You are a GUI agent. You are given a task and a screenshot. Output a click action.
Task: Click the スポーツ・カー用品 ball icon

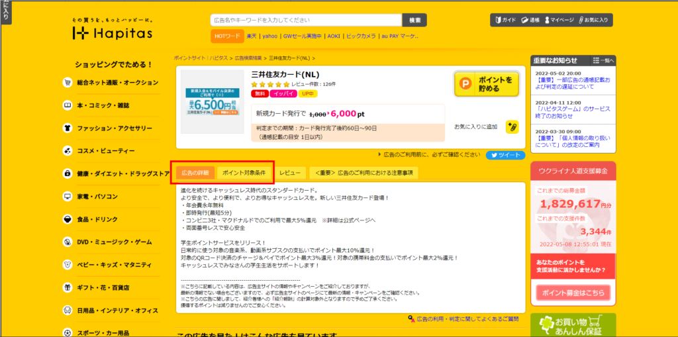(67, 332)
